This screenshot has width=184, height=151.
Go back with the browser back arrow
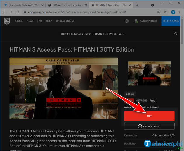click(5, 12)
